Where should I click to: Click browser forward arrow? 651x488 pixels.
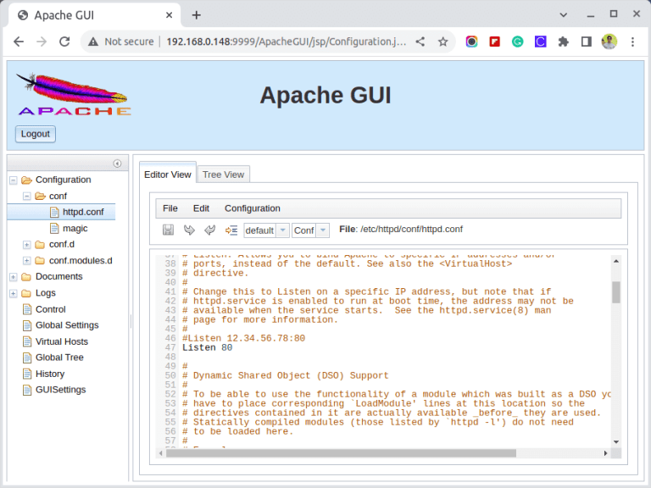point(42,42)
